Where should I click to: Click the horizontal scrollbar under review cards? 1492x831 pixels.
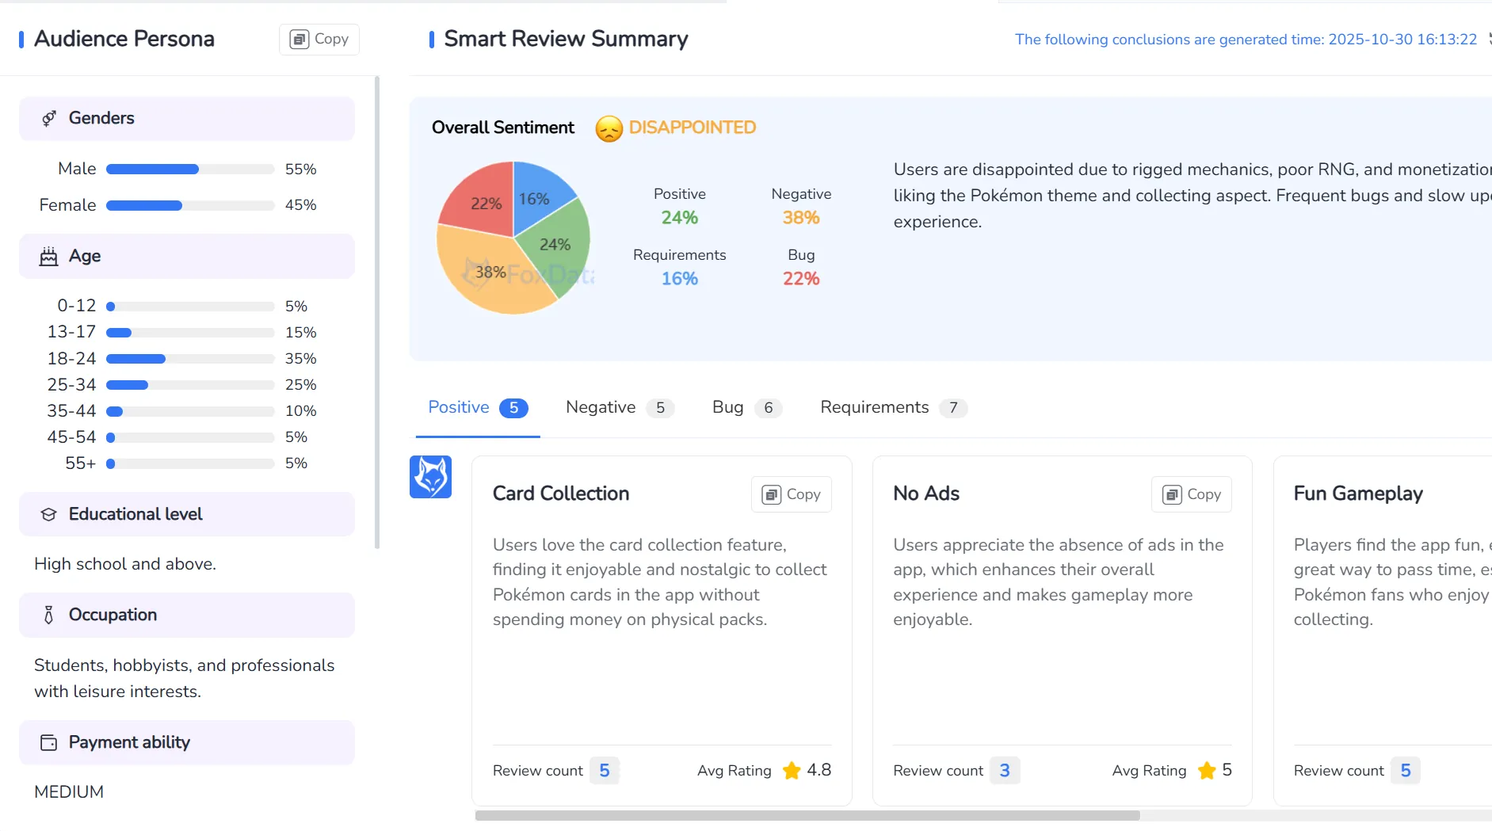coord(807,815)
